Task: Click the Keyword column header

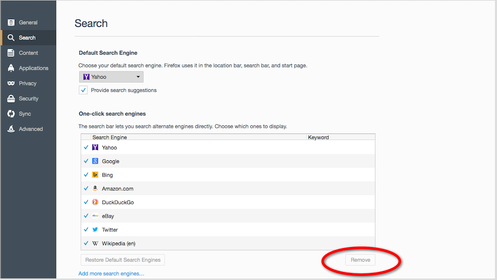Action: click(341, 137)
